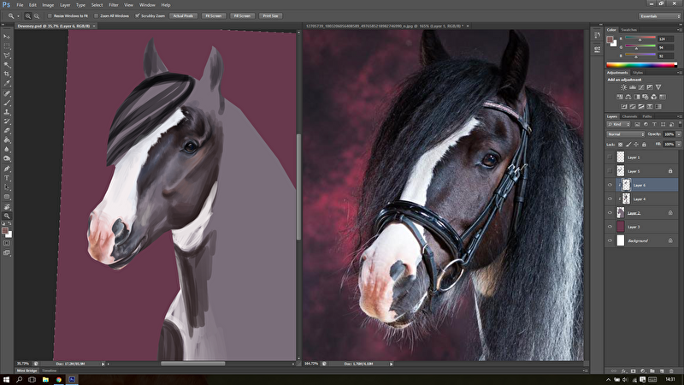Hide Layer 6 with eye icon
The image size is (684, 385).
(x=610, y=185)
